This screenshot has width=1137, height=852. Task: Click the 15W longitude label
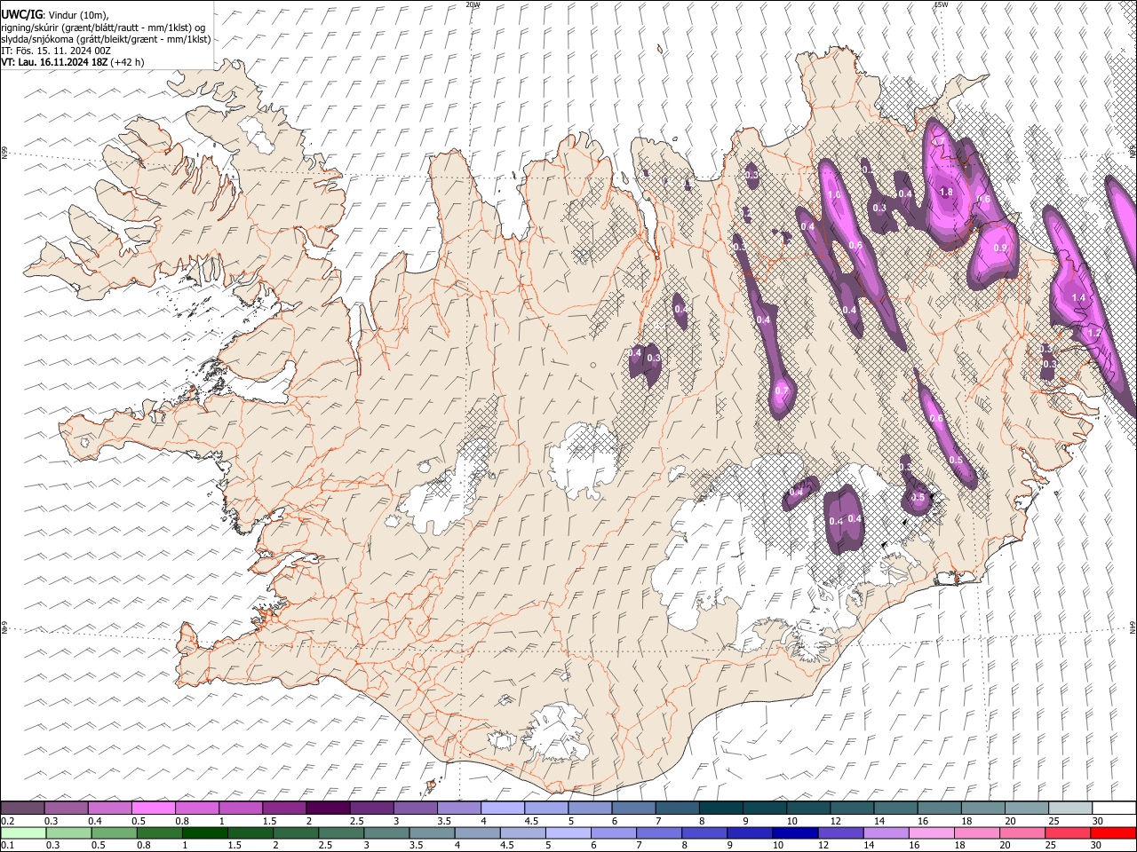942,4
